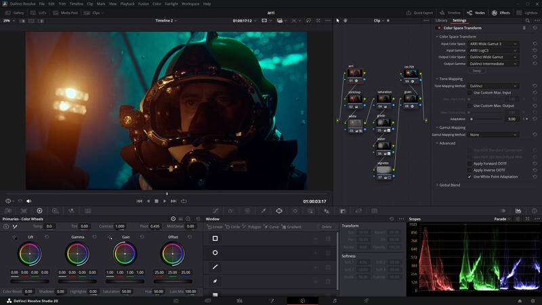Click the Quick Export button
The image size is (542, 305).
[420, 12]
